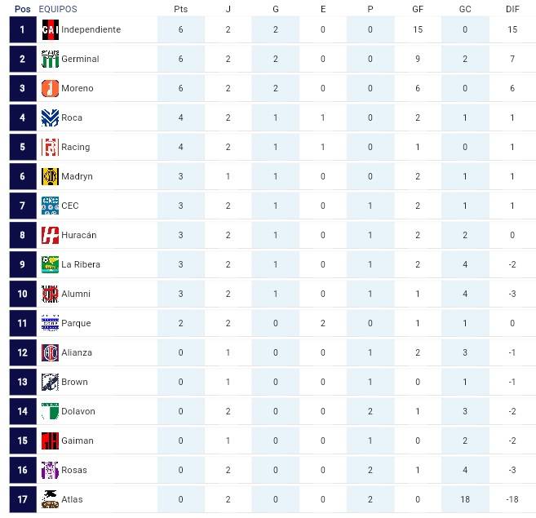Click the GF column header
The width and height of the screenshot is (536, 518).
tap(418, 9)
